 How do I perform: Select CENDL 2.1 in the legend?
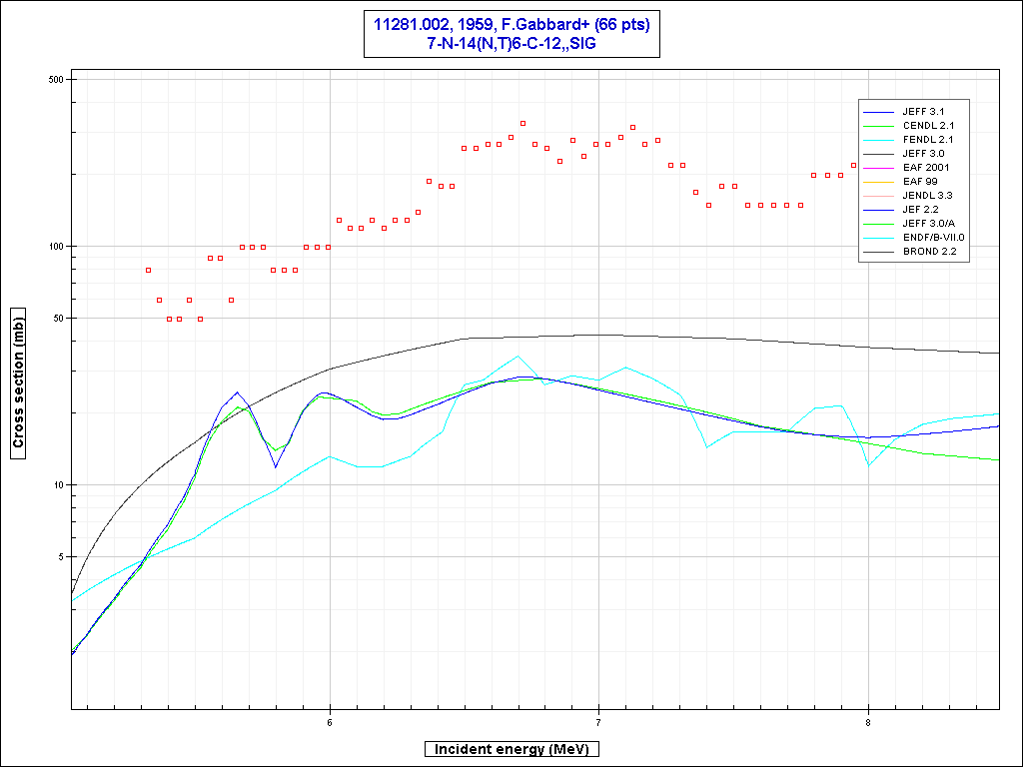(x=928, y=126)
